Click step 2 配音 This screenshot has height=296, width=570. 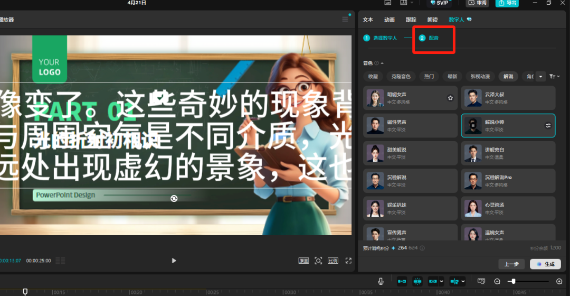(x=429, y=38)
